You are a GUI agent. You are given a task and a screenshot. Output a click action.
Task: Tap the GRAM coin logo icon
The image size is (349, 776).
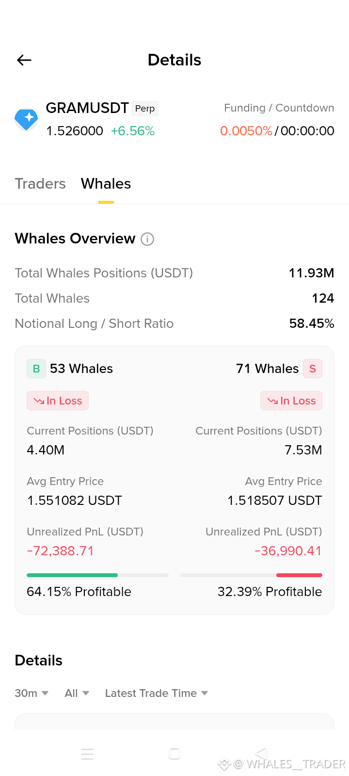pos(26,119)
